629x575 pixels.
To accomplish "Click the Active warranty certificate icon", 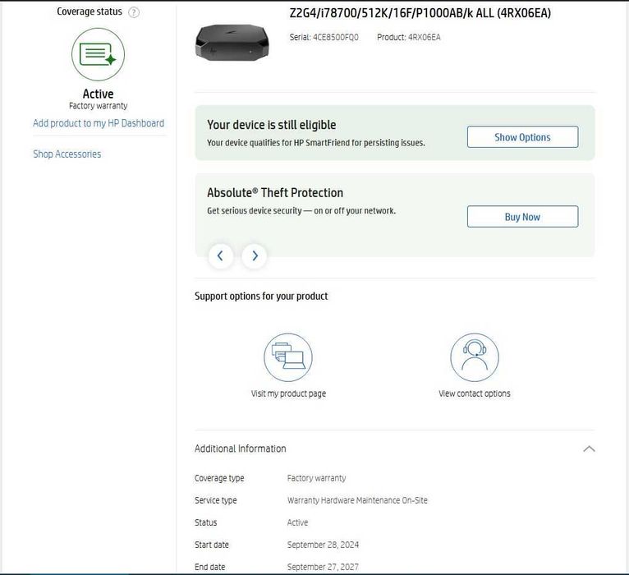I will pyautogui.click(x=98, y=54).
